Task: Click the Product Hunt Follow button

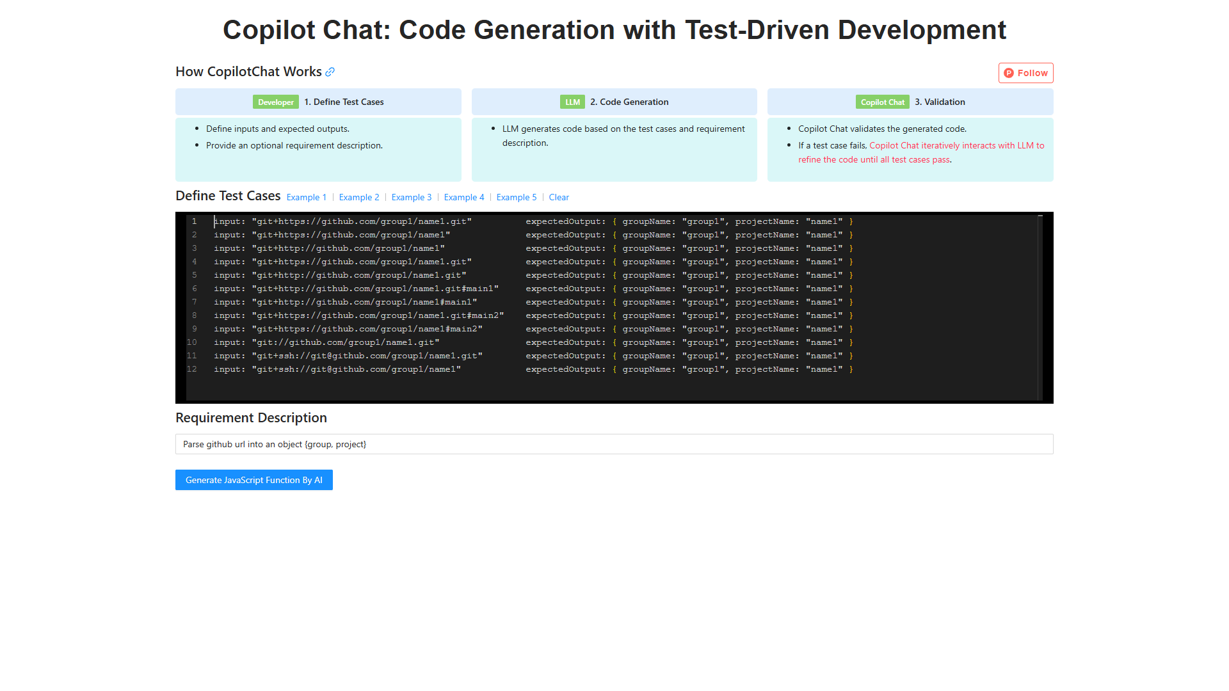Action: 1025,73
